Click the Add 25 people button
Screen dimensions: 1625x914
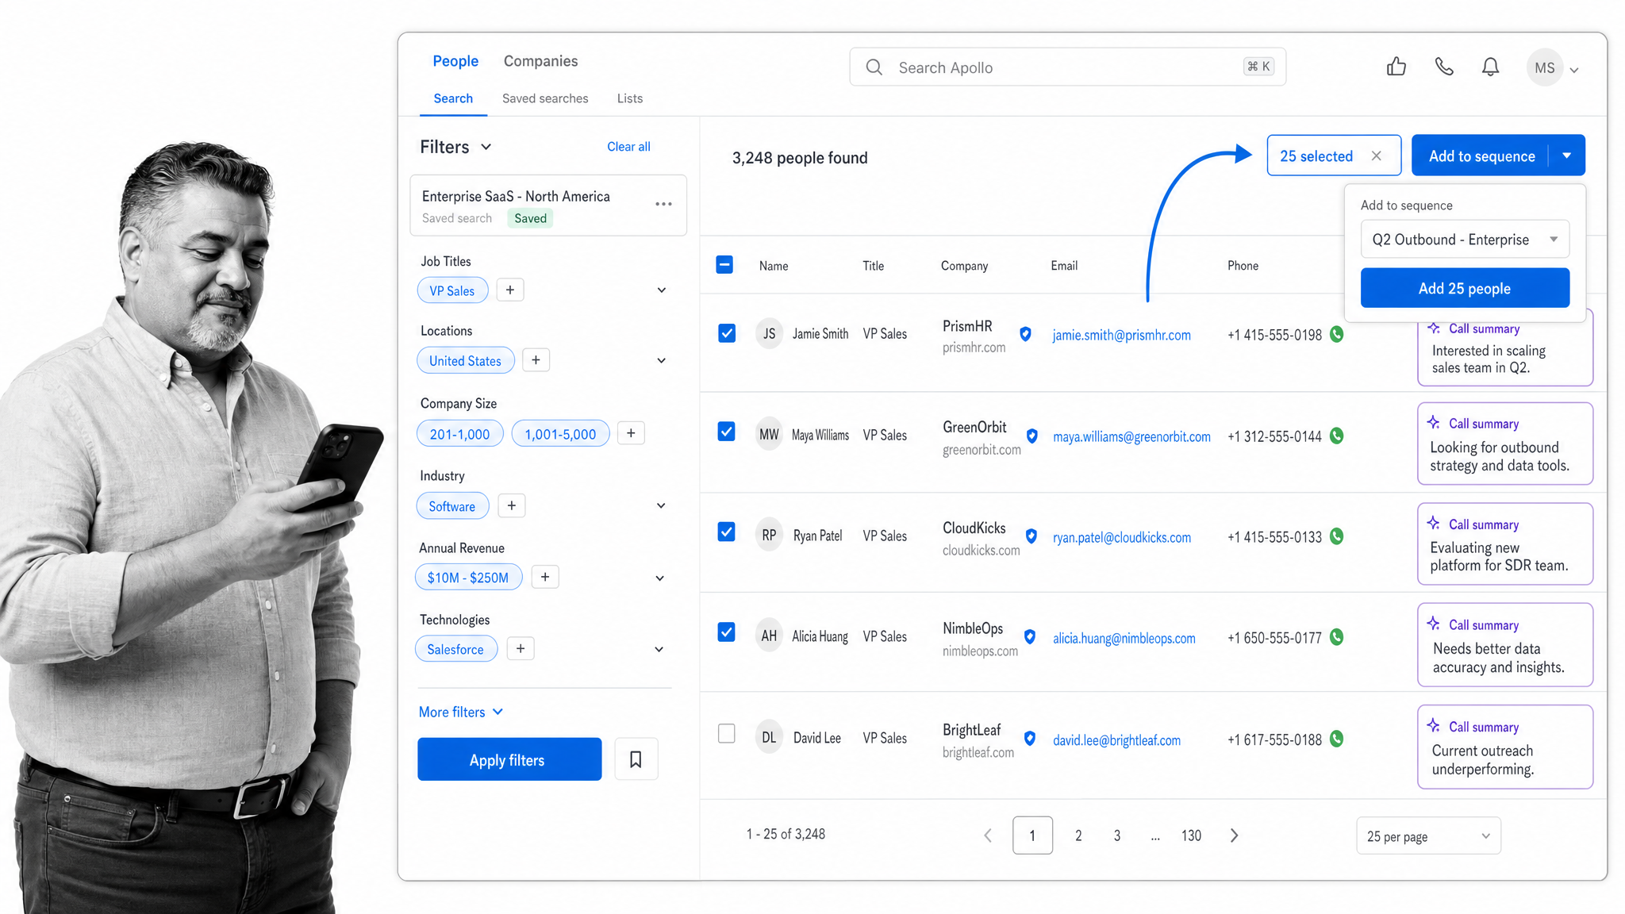(1465, 288)
